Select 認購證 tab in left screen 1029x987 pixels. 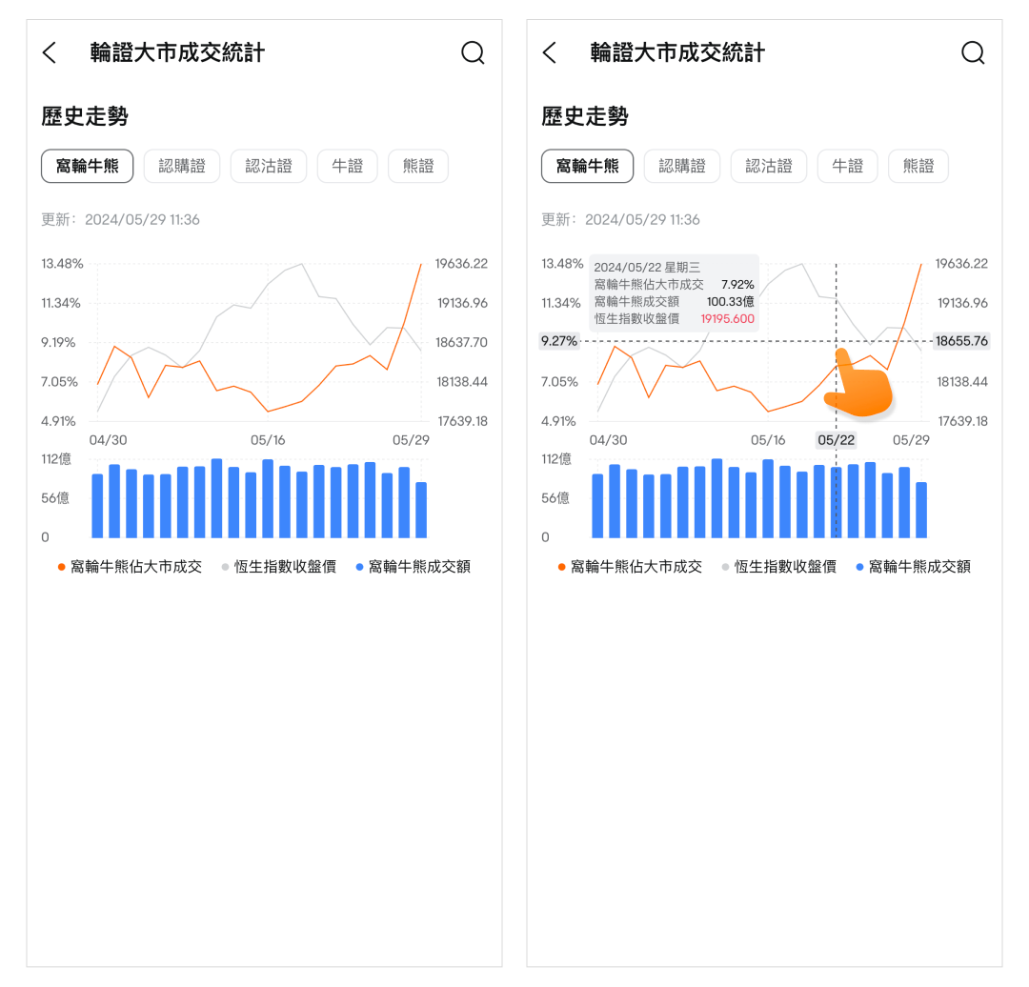(182, 167)
